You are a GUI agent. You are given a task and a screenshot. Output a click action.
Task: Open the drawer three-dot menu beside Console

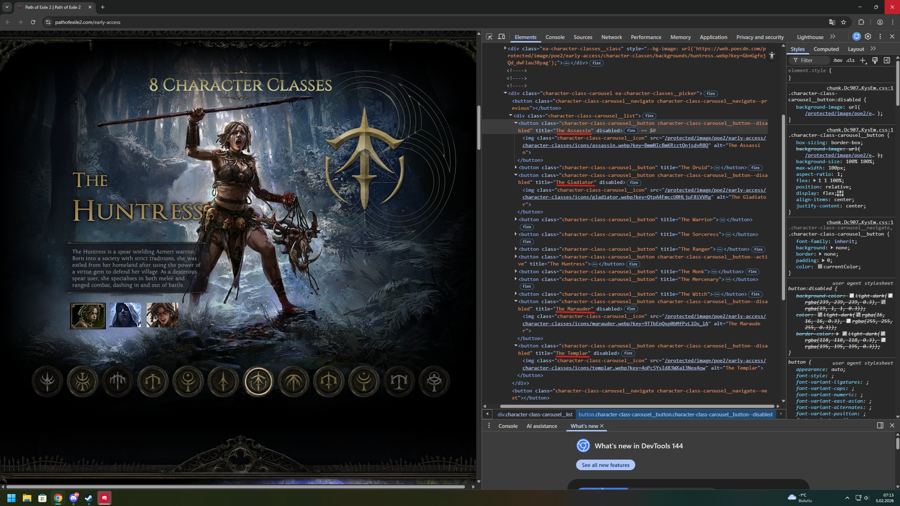click(489, 426)
